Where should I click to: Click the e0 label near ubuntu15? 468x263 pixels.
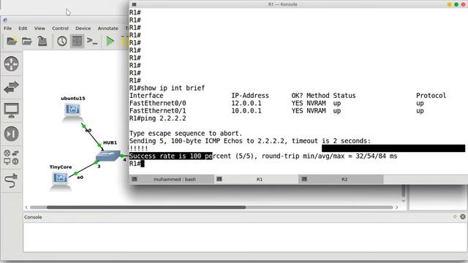coord(88,130)
